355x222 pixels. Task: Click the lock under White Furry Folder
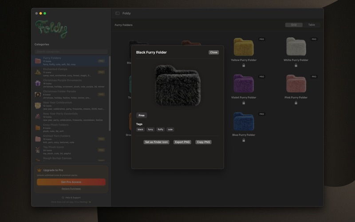click(296, 65)
